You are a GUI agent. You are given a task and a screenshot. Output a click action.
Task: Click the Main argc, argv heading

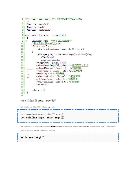38,101
